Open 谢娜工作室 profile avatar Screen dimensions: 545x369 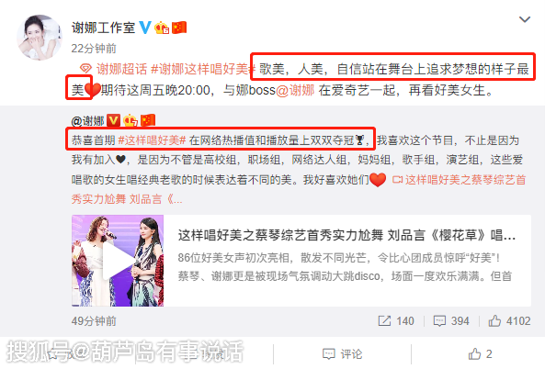[x=40, y=38]
